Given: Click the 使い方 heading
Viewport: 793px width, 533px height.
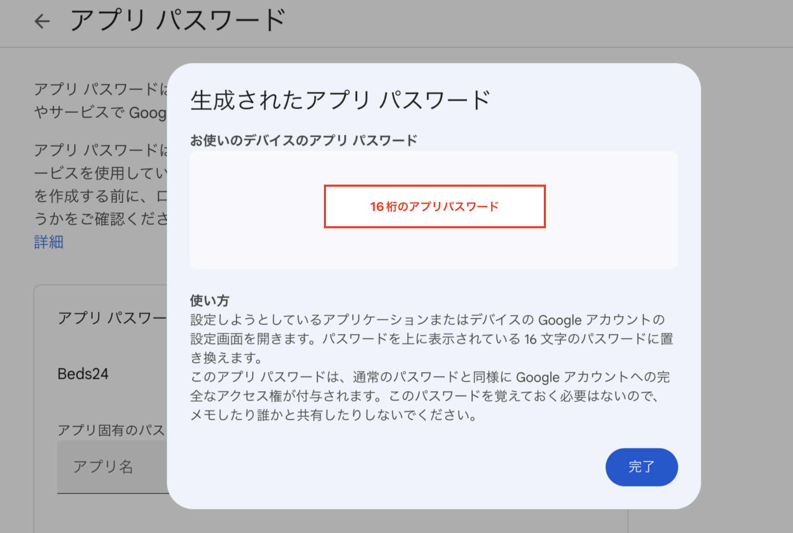Looking at the screenshot, I should [x=209, y=301].
